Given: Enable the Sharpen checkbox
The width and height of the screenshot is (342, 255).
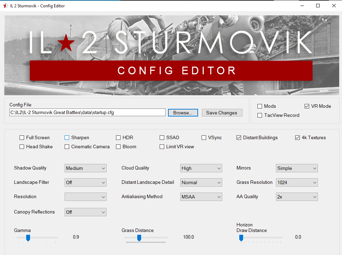Looking at the screenshot, I should (67, 138).
